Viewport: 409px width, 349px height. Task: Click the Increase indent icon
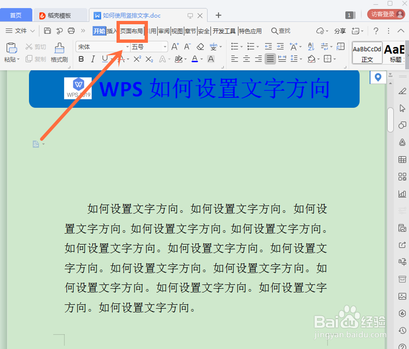(280, 47)
